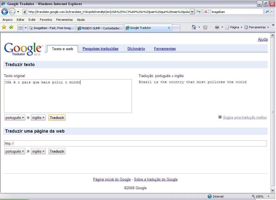Viewport: 276px width, 200px height.
Task: Open the Sobre a tradução do Google link
Action: click(156, 179)
